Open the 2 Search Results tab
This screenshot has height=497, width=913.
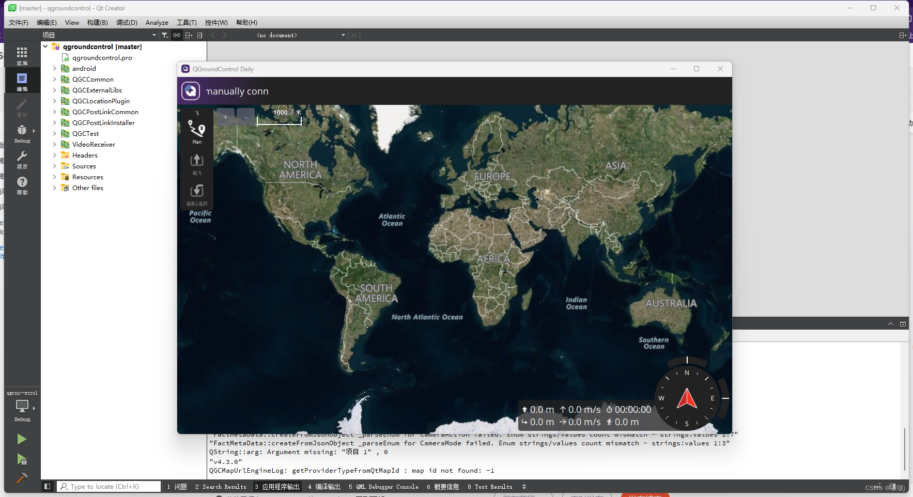pos(221,487)
